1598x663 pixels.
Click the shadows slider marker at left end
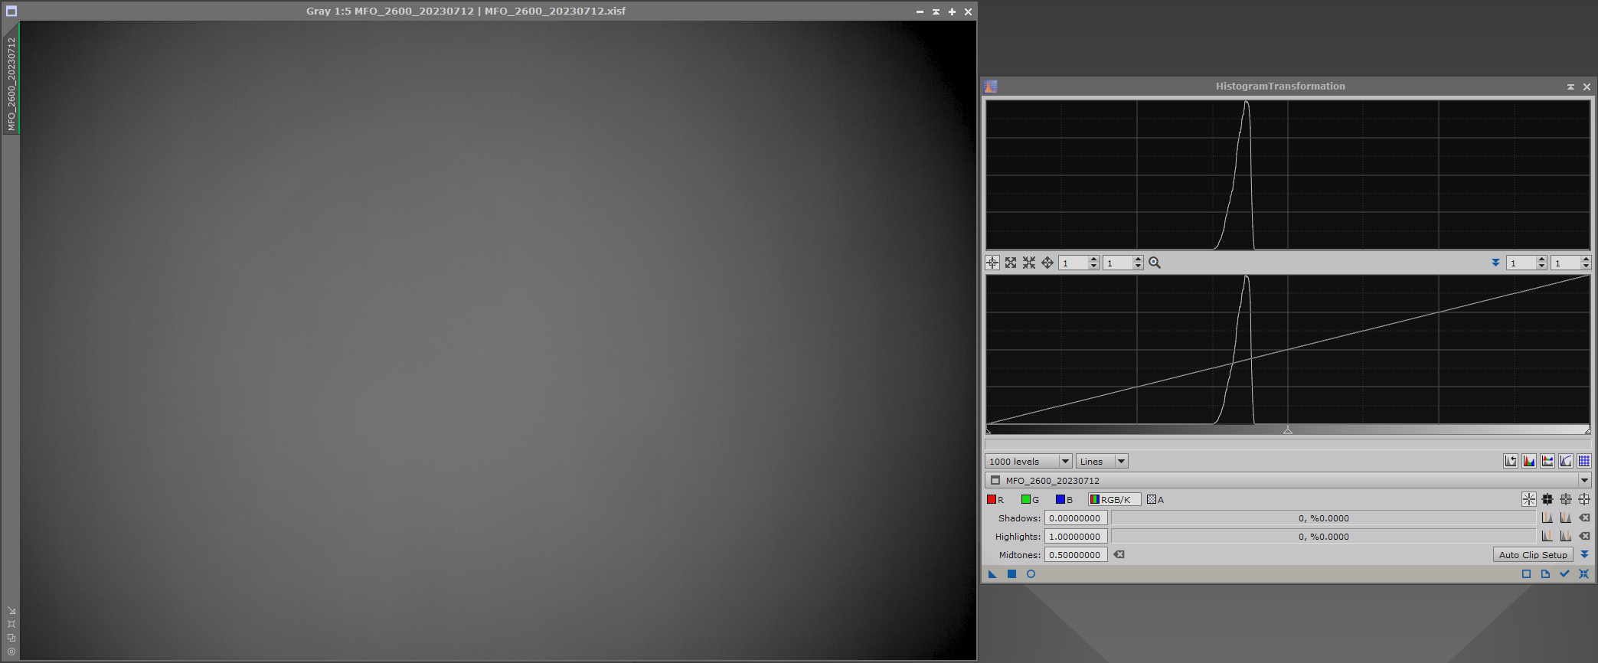pyautogui.click(x=988, y=431)
